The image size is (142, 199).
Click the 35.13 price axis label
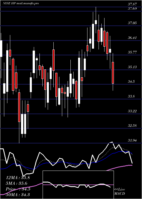tap(132, 67)
